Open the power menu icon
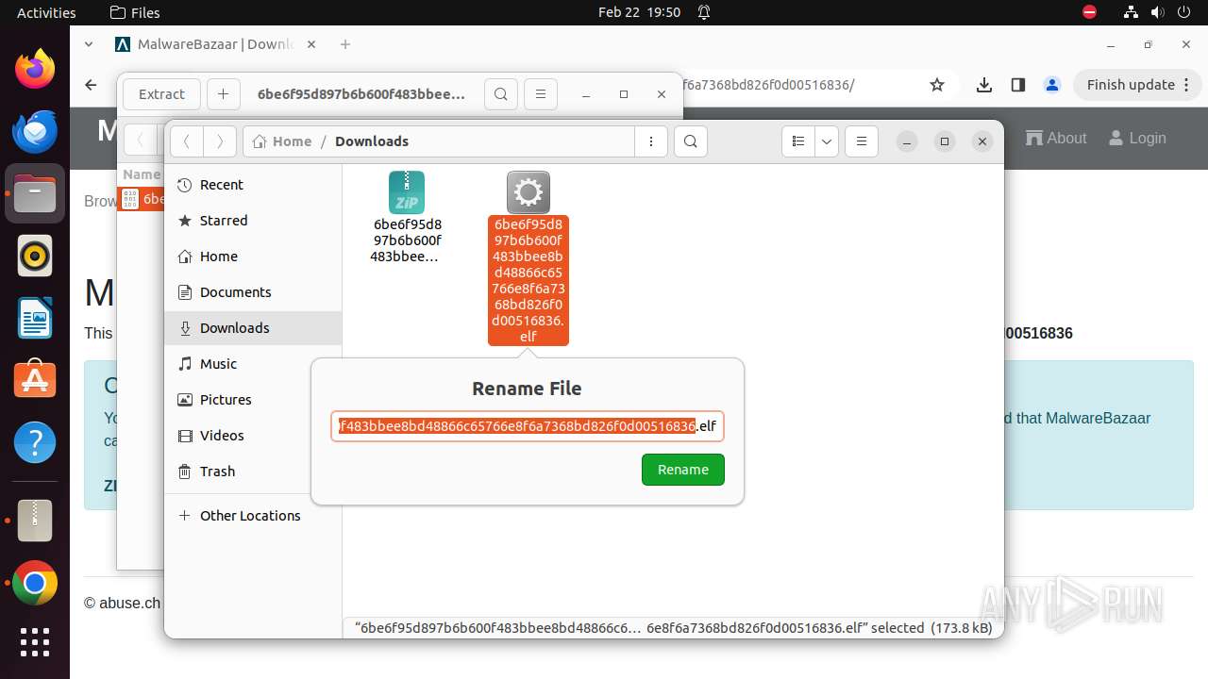 pos(1183,12)
